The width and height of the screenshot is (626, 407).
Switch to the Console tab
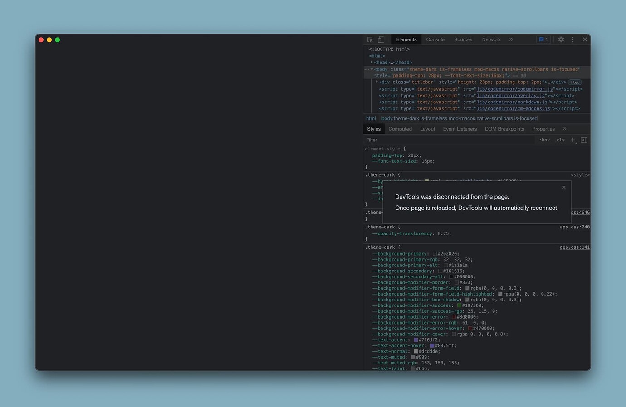click(x=435, y=40)
